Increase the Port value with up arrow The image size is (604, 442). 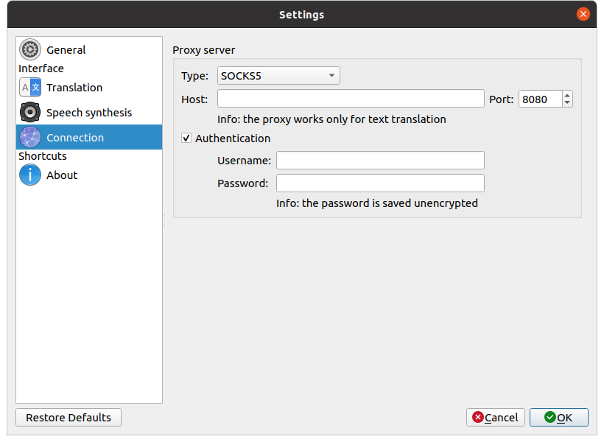[x=567, y=95]
